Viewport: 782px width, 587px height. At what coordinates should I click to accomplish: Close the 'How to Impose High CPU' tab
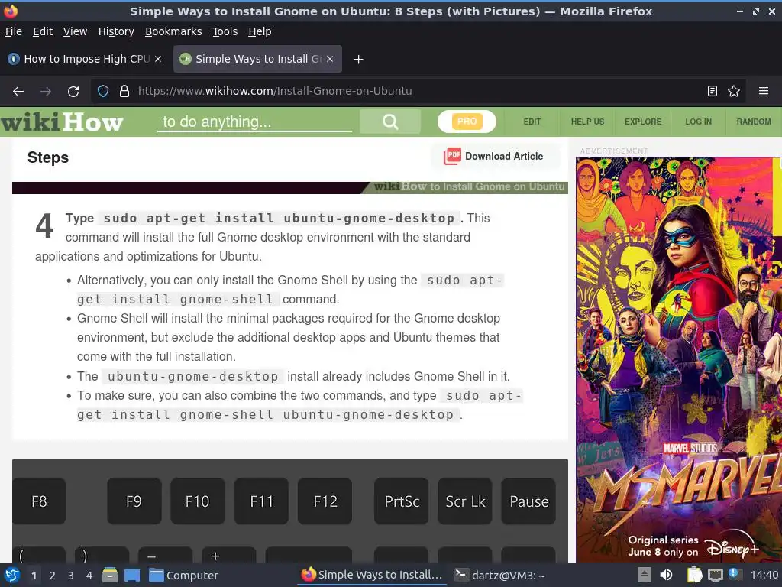(158, 59)
